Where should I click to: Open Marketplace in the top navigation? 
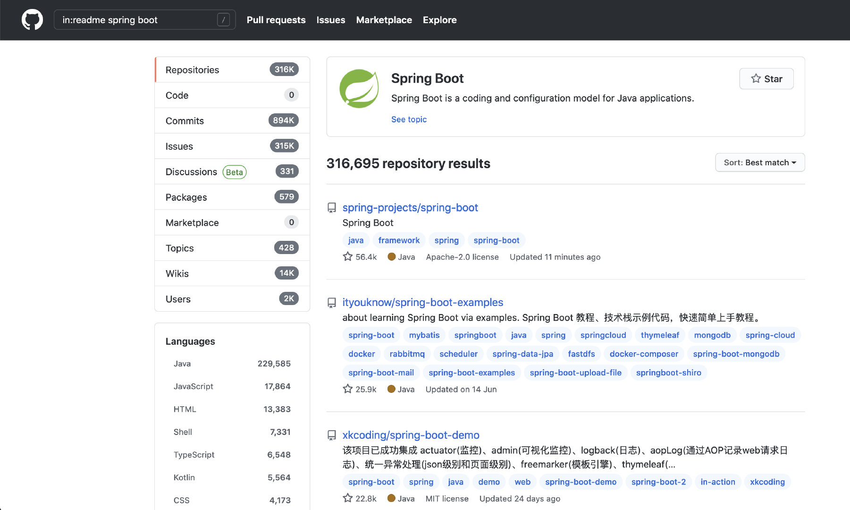(x=384, y=20)
